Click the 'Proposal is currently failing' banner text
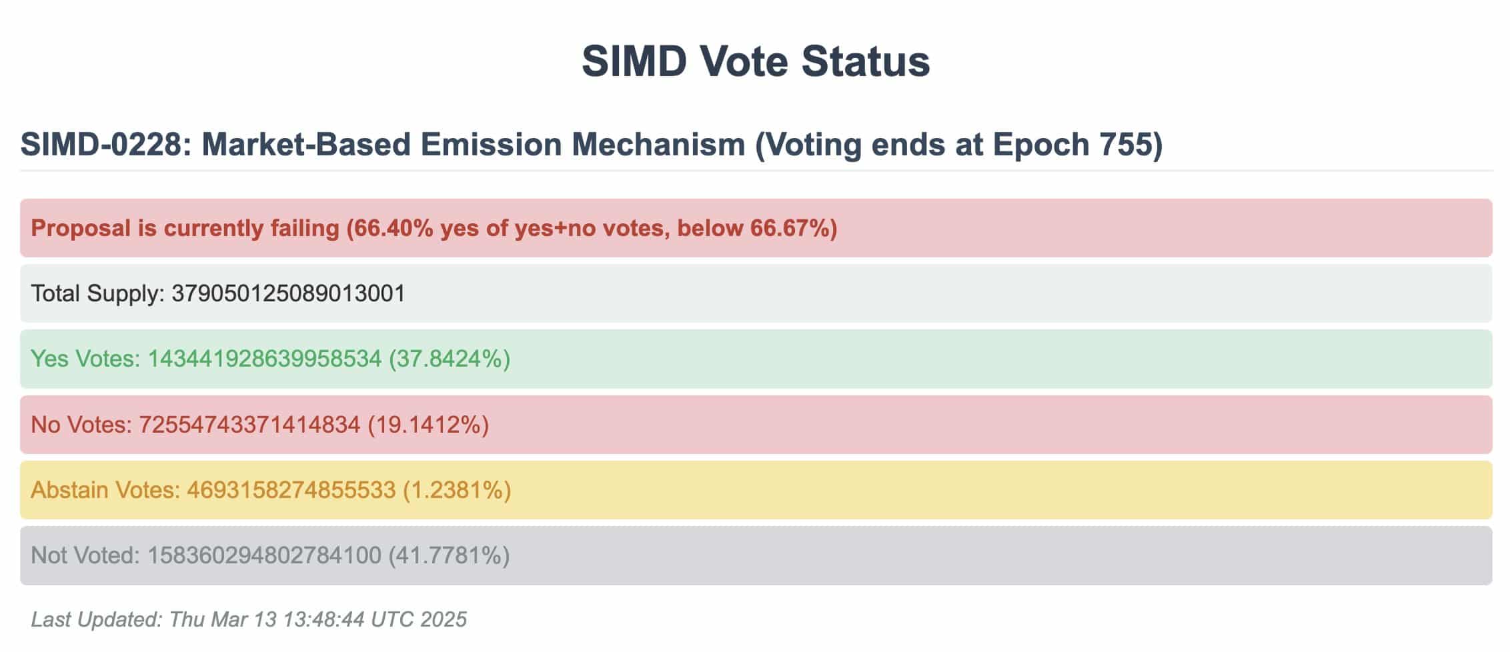The image size is (1510, 652). [x=185, y=228]
